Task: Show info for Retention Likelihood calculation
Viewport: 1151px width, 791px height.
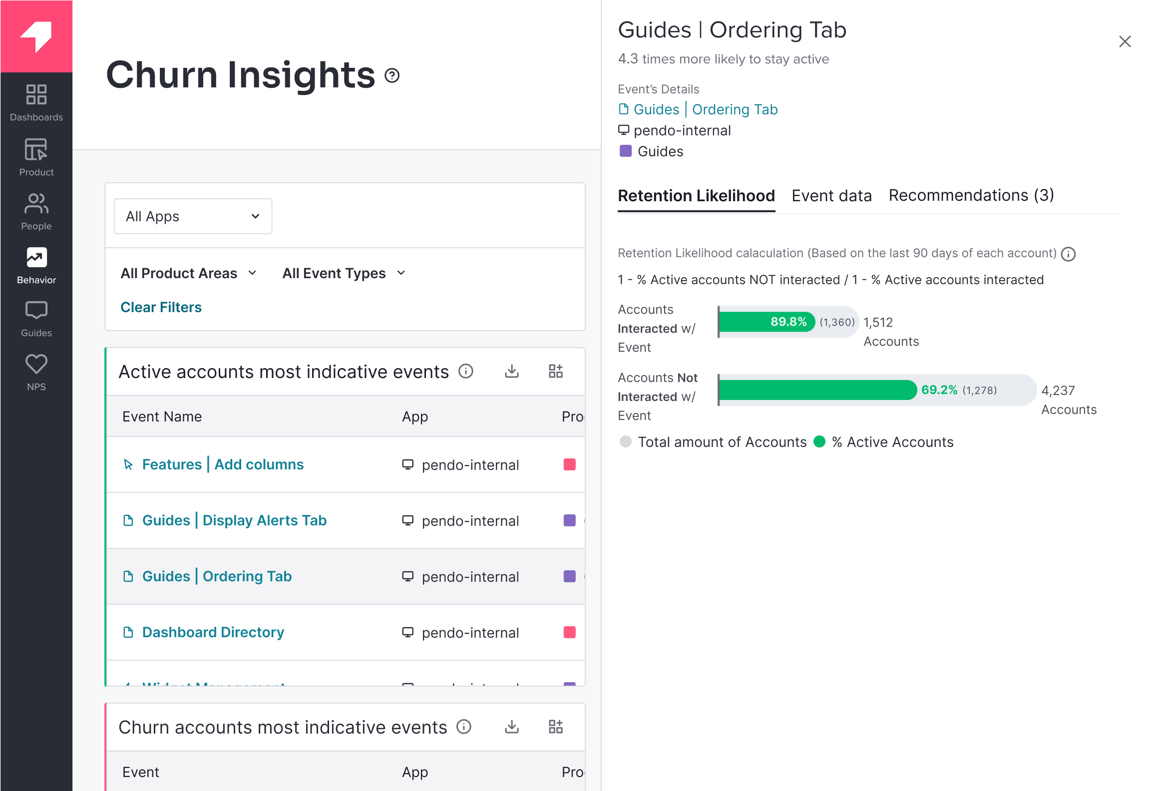Action: click(x=1068, y=254)
